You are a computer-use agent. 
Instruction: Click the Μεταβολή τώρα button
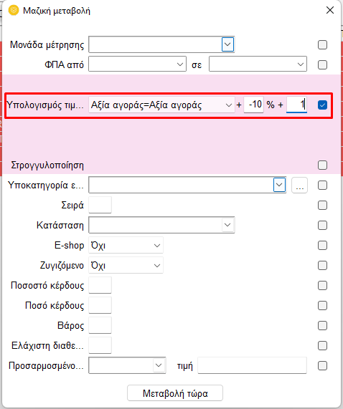click(175, 393)
